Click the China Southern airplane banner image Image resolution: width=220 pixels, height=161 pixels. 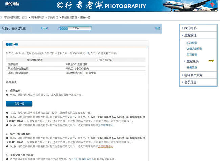pos(190,6)
